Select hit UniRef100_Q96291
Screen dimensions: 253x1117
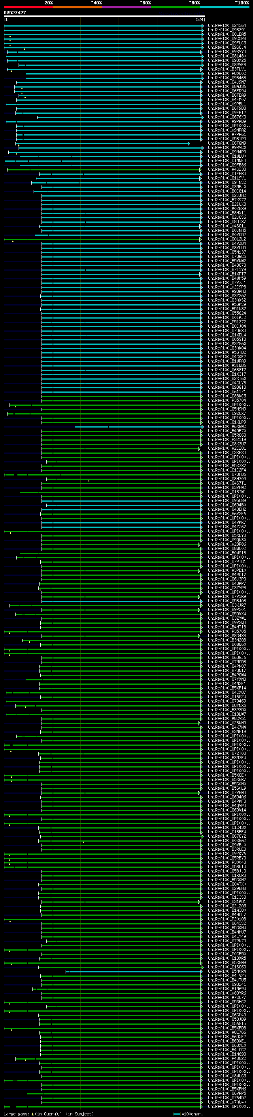coord(227,31)
